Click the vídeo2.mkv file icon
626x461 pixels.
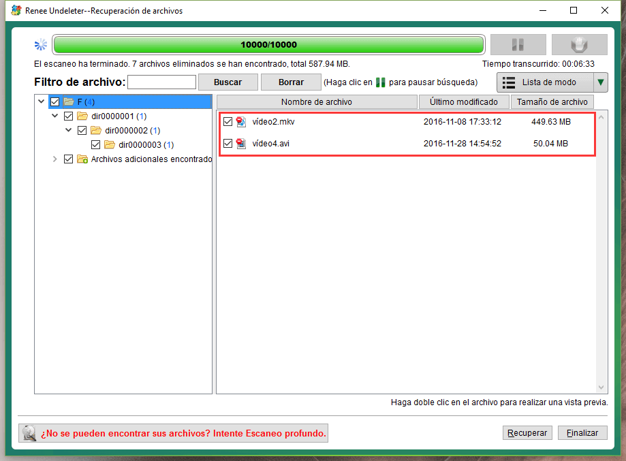coord(240,122)
